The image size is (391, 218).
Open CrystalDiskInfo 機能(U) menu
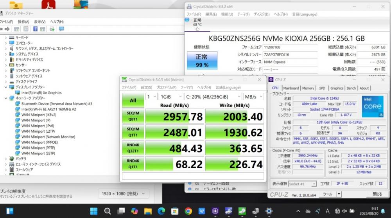227,14
